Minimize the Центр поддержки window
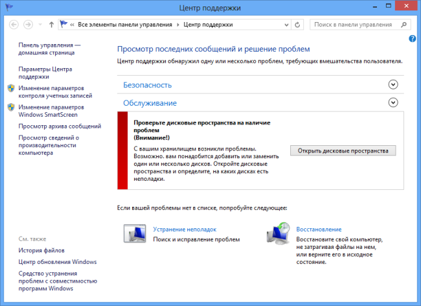The image size is (421, 306). pos(374,6)
